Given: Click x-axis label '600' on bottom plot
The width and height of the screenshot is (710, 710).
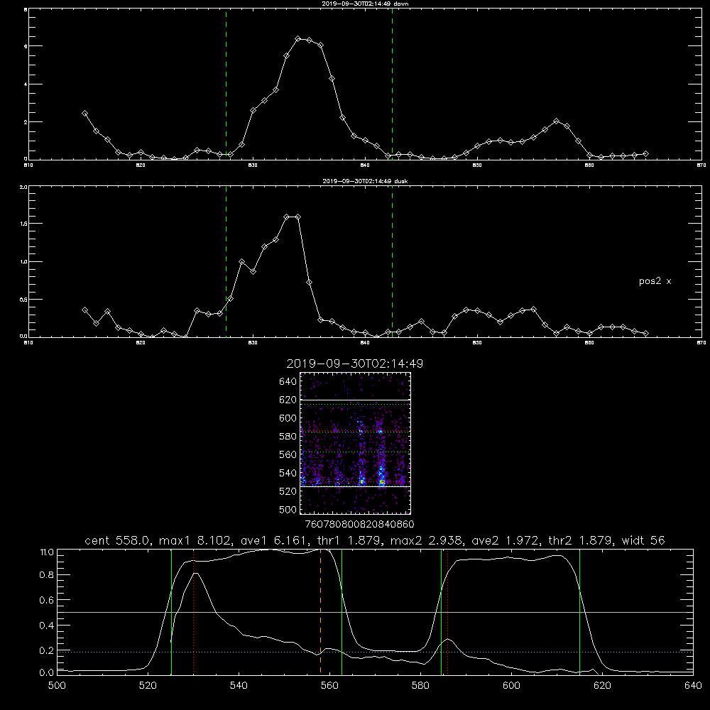Looking at the screenshot, I should pyautogui.click(x=512, y=686).
